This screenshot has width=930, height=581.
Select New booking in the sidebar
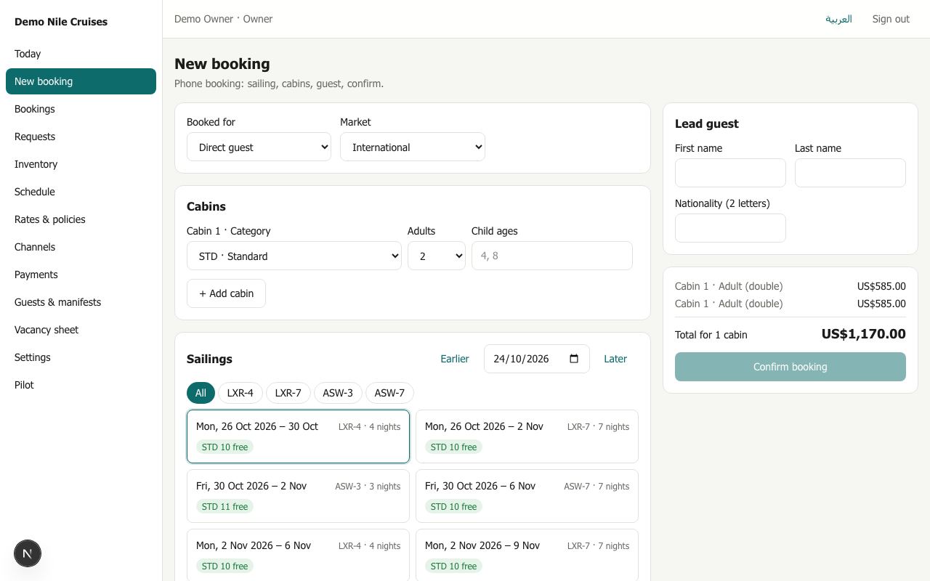(x=81, y=81)
